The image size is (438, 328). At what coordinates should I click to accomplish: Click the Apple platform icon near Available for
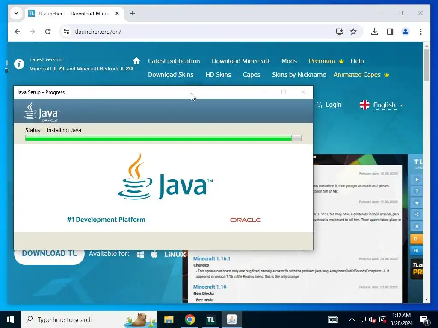click(x=154, y=254)
